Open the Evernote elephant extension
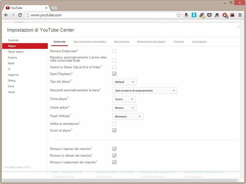Image resolution: width=246 pixels, height=184 pixels. pyautogui.click(x=217, y=15)
